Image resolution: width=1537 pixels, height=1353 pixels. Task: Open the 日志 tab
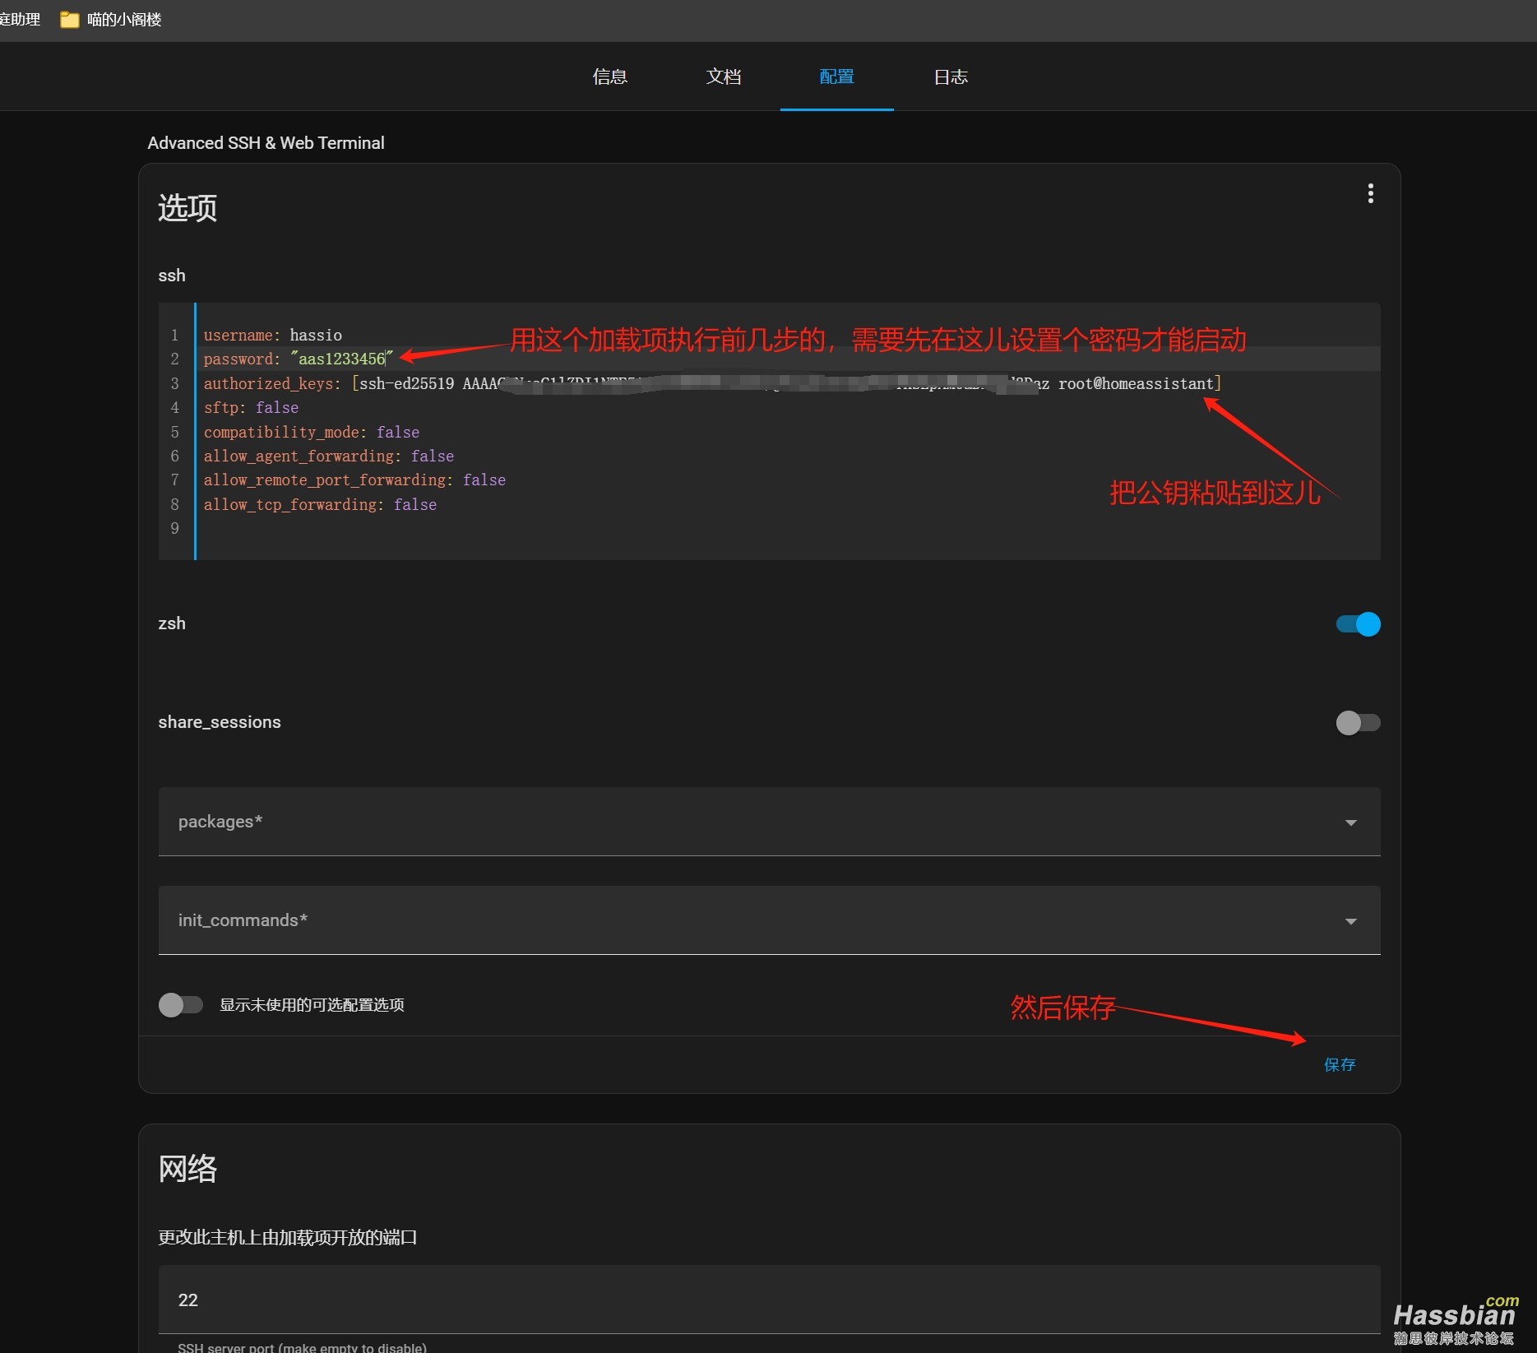coord(951,76)
